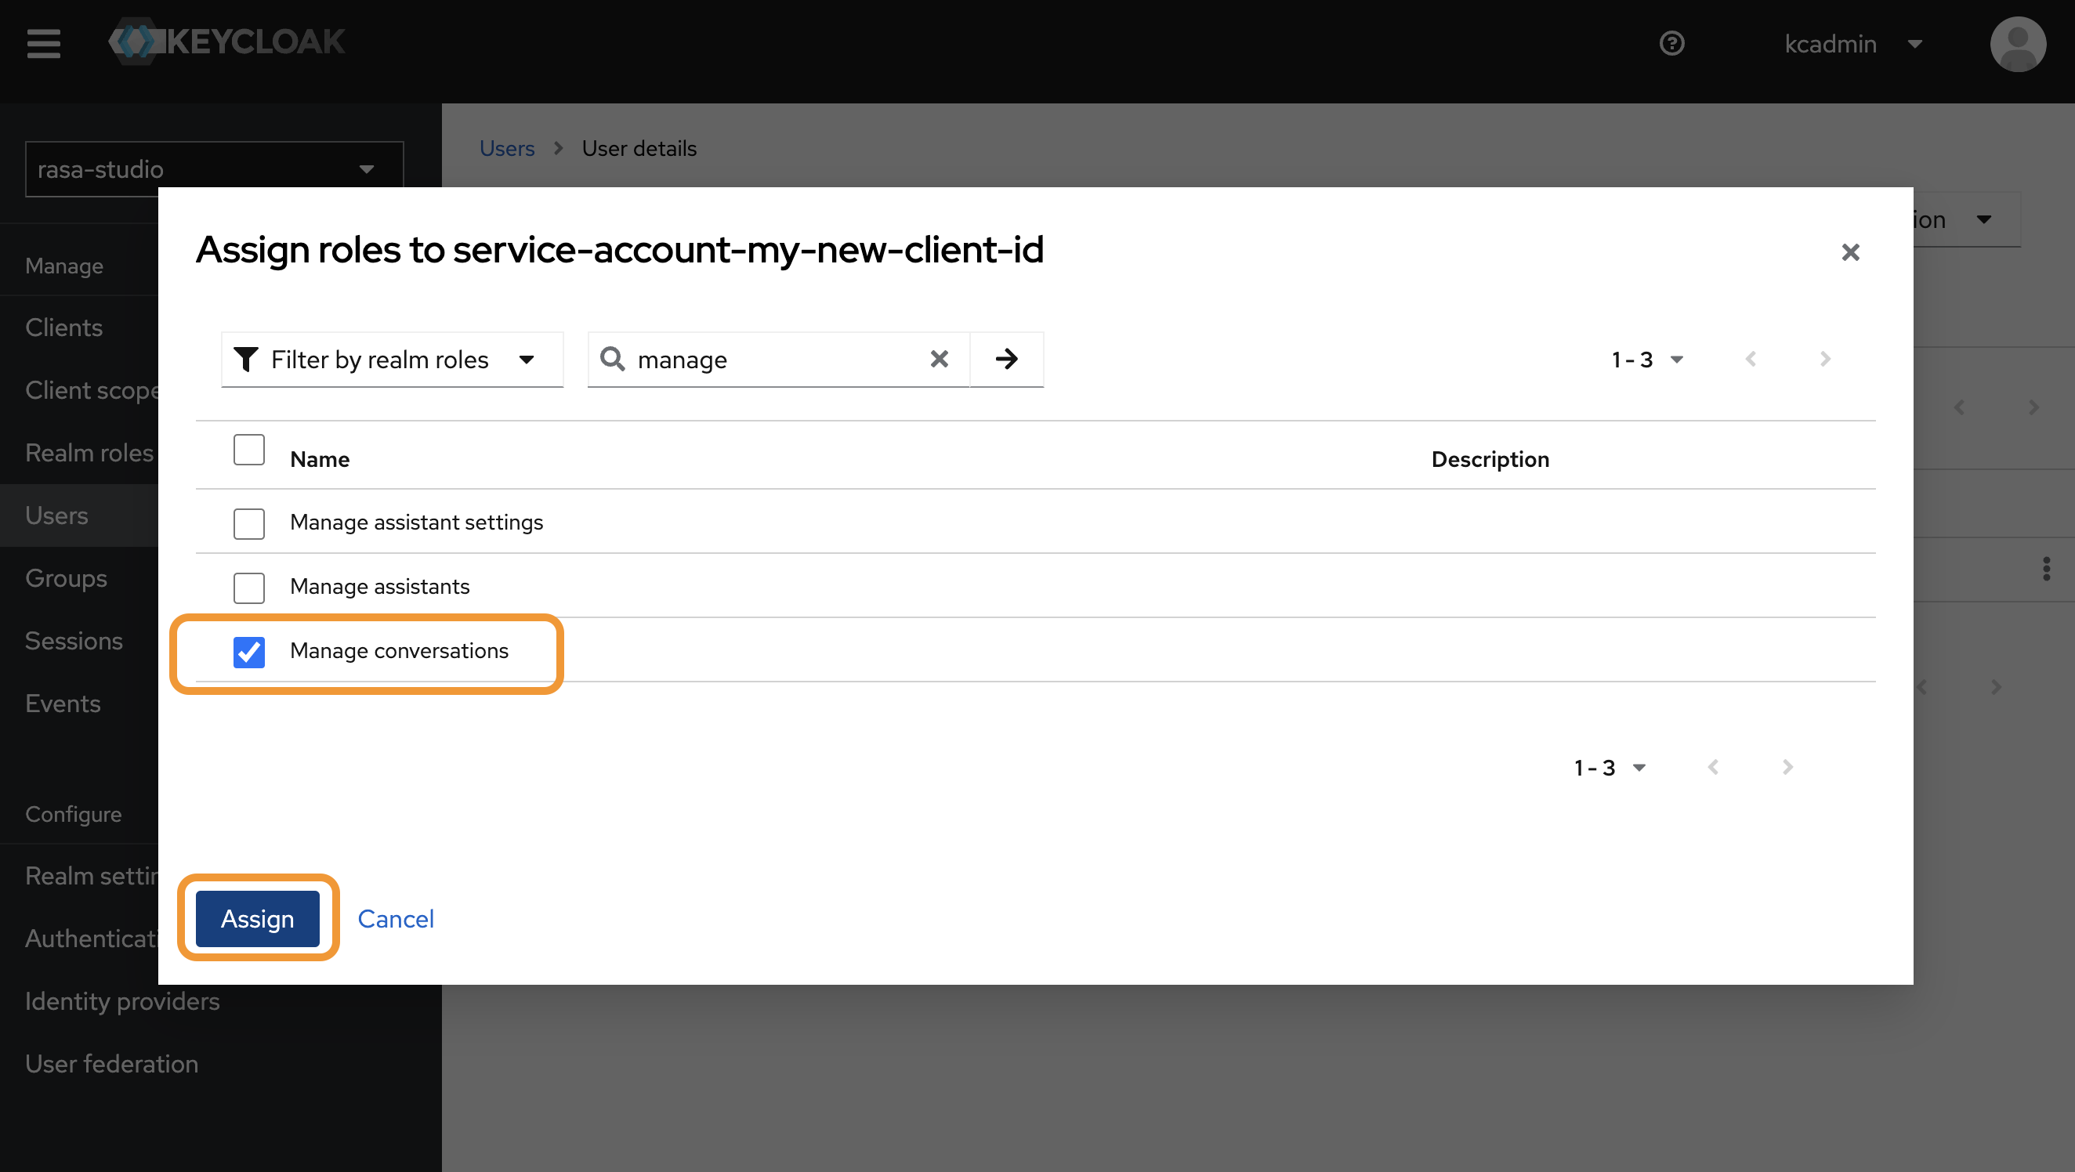The width and height of the screenshot is (2075, 1172).
Task: Check the Manage assistants role
Action: [249, 588]
